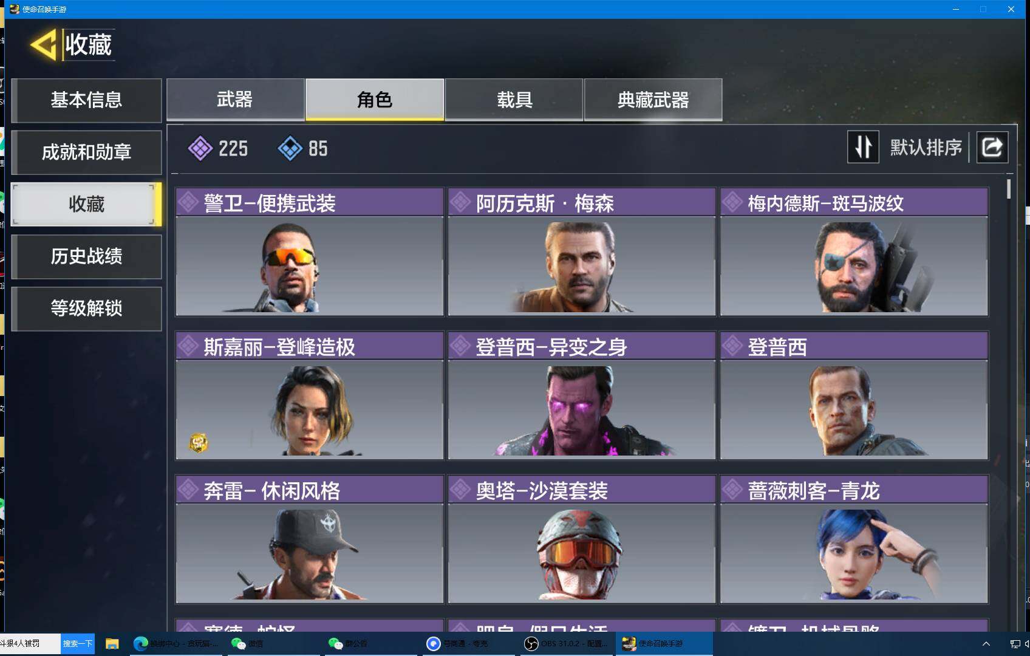This screenshot has width=1030, height=656.
Task: Select 登普西-异变之身 character card
Action: coord(581,395)
